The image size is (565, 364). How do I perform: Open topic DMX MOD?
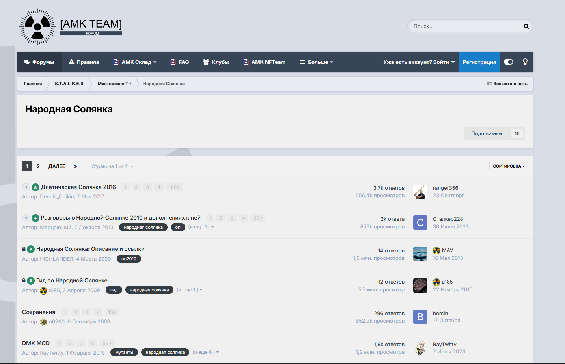coord(36,343)
